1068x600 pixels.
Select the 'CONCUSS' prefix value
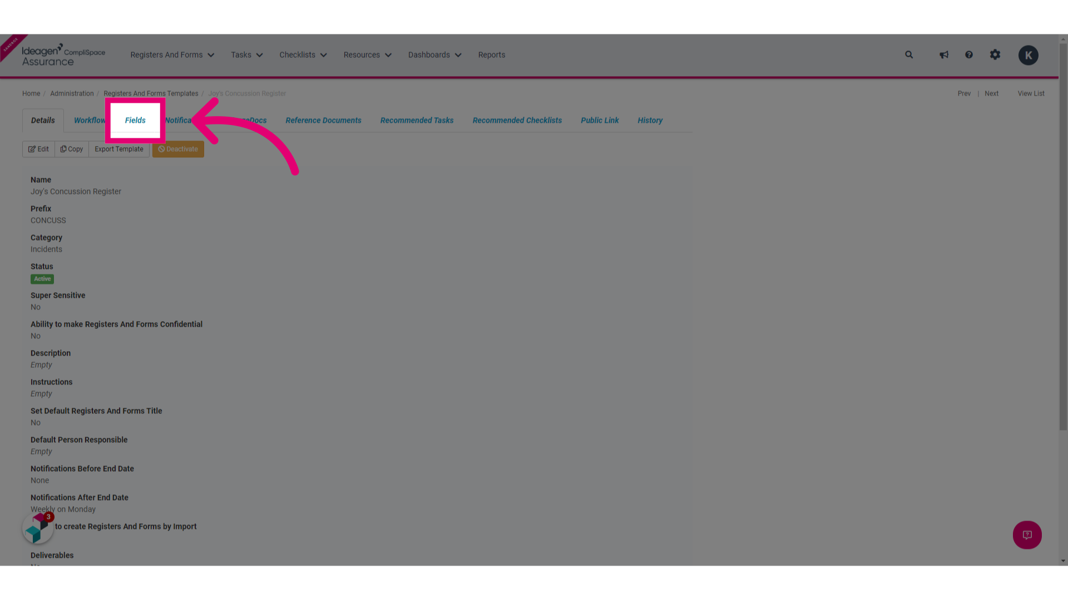(x=48, y=220)
